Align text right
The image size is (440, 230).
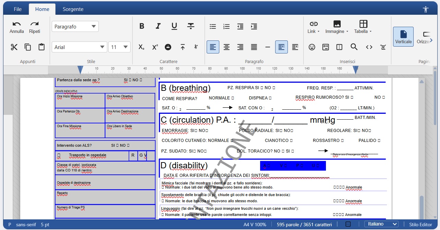click(x=240, y=47)
